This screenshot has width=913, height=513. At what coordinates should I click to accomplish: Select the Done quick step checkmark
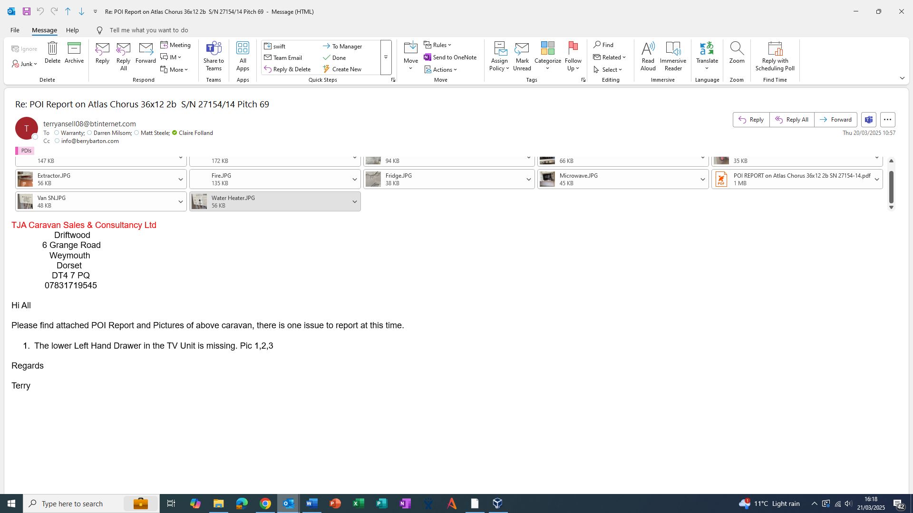[327, 58]
